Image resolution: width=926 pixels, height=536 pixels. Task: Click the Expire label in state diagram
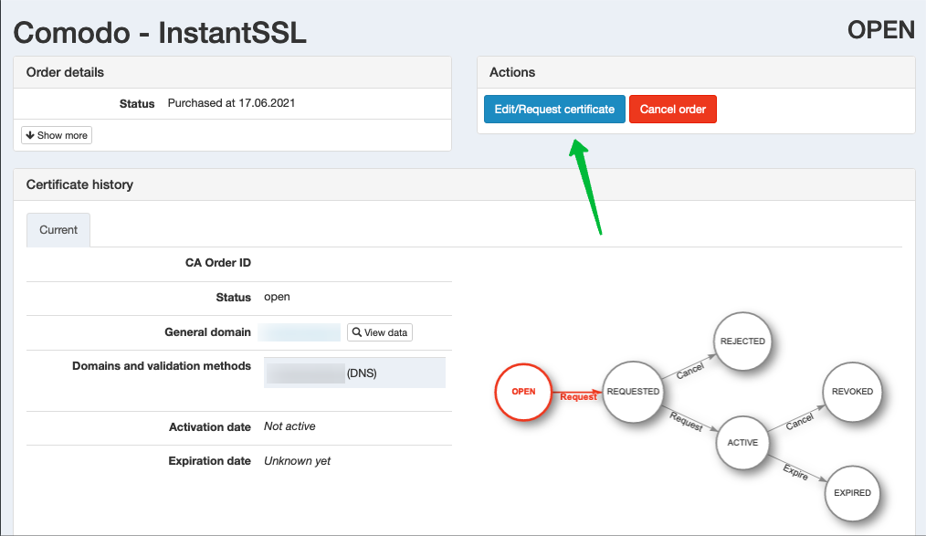[795, 472]
